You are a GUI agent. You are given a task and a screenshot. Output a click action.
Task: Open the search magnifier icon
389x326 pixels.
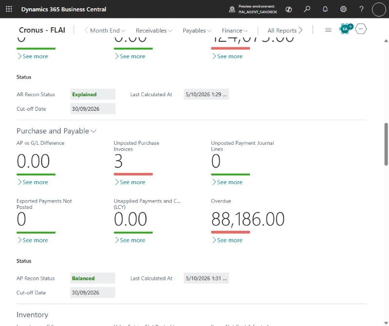307,9
